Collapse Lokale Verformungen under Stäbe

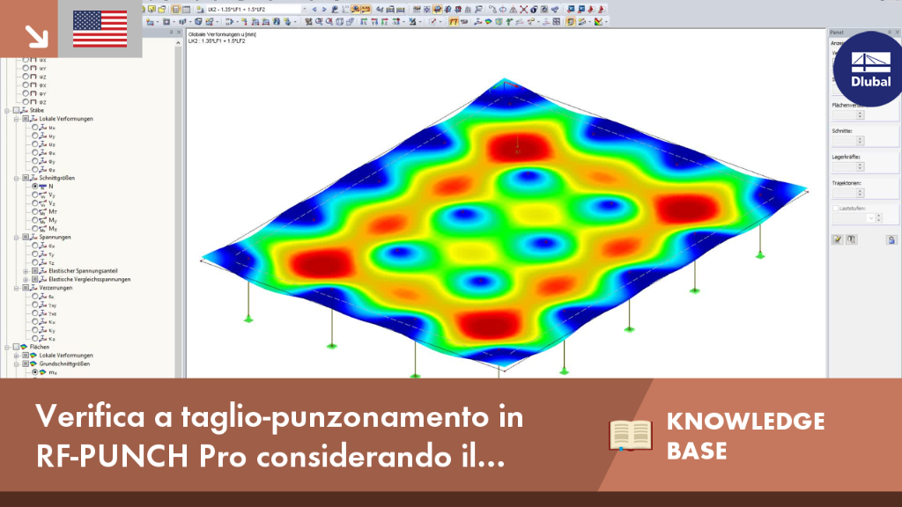(17, 119)
